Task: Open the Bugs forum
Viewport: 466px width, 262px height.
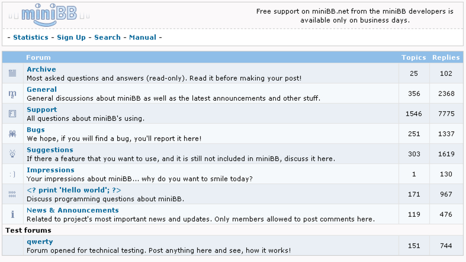Action: click(x=36, y=130)
